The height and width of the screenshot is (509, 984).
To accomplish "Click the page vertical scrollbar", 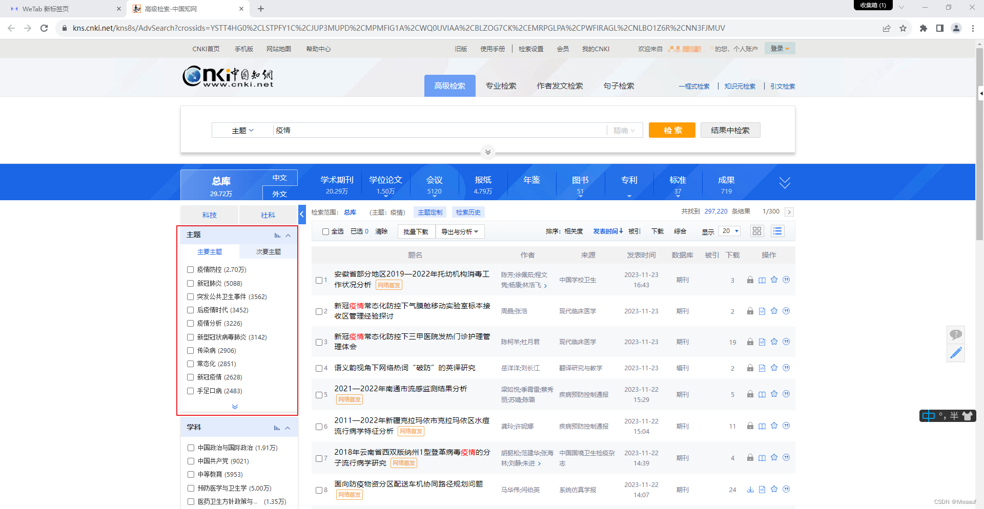I will tap(979, 143).
